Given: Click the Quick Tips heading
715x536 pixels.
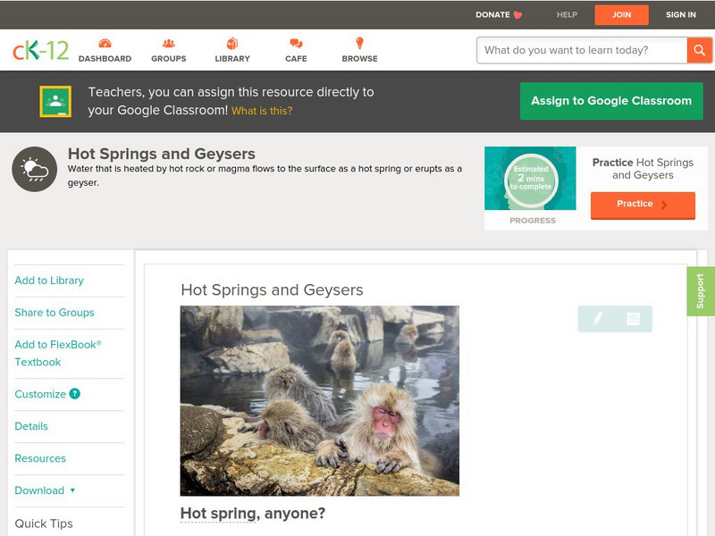Looking at the screenshot, I should 44,523.
